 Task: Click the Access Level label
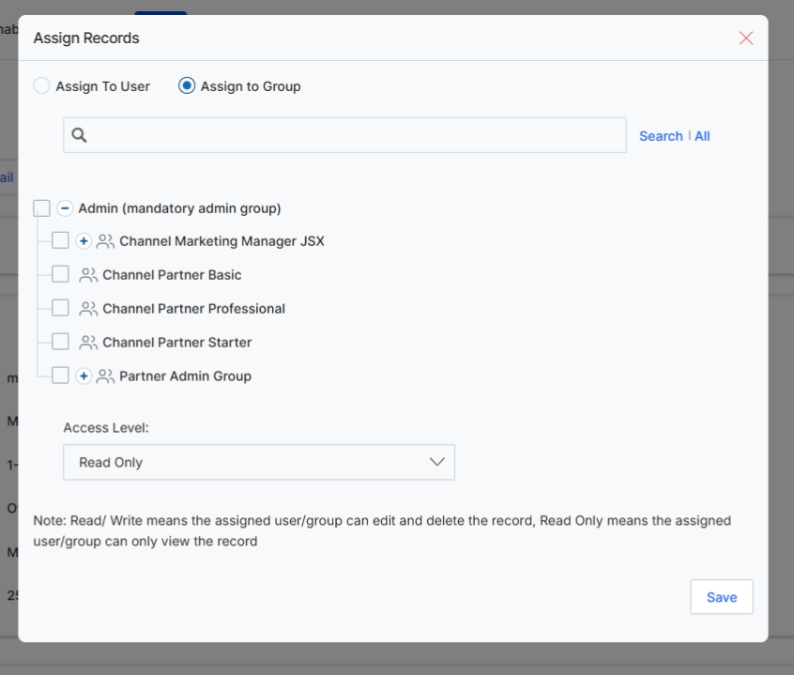(106, 428)
